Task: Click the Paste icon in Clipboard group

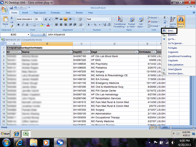Action: pos(5,21)
